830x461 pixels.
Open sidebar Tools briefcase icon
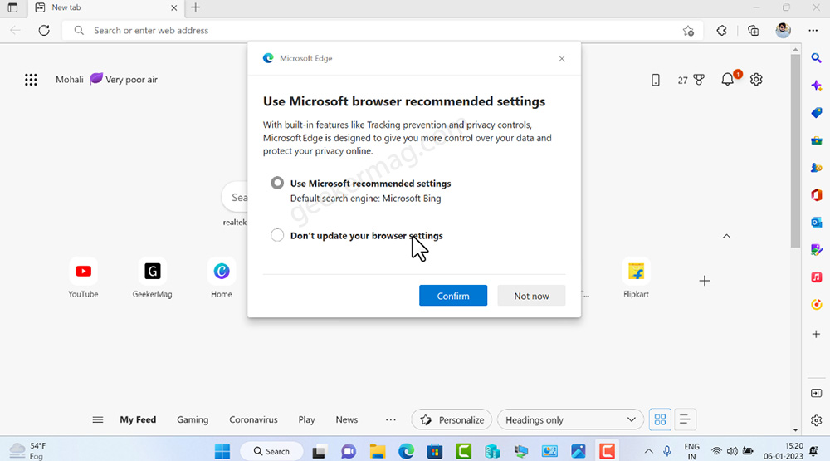click(816, 140)
